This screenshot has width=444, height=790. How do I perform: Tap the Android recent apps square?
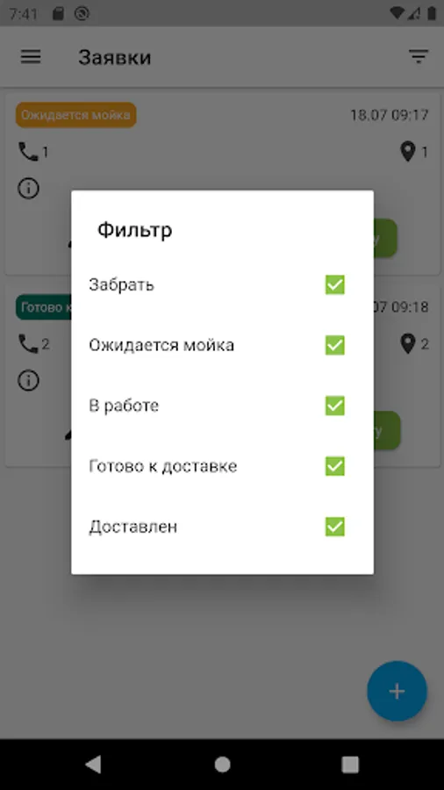click(350, 765)
